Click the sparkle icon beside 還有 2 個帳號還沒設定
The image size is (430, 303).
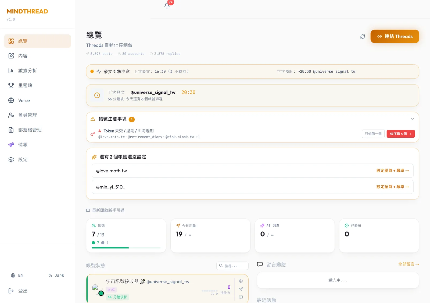[94, 157]
